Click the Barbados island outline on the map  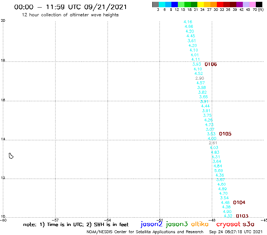point(11,156)
